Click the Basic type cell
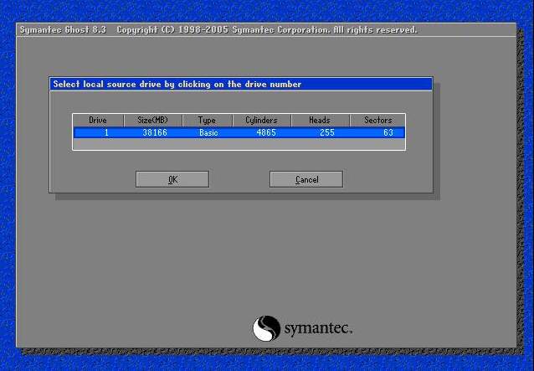Image resolution: width=534 pixels, height=371 pixels. click(208, 132)
